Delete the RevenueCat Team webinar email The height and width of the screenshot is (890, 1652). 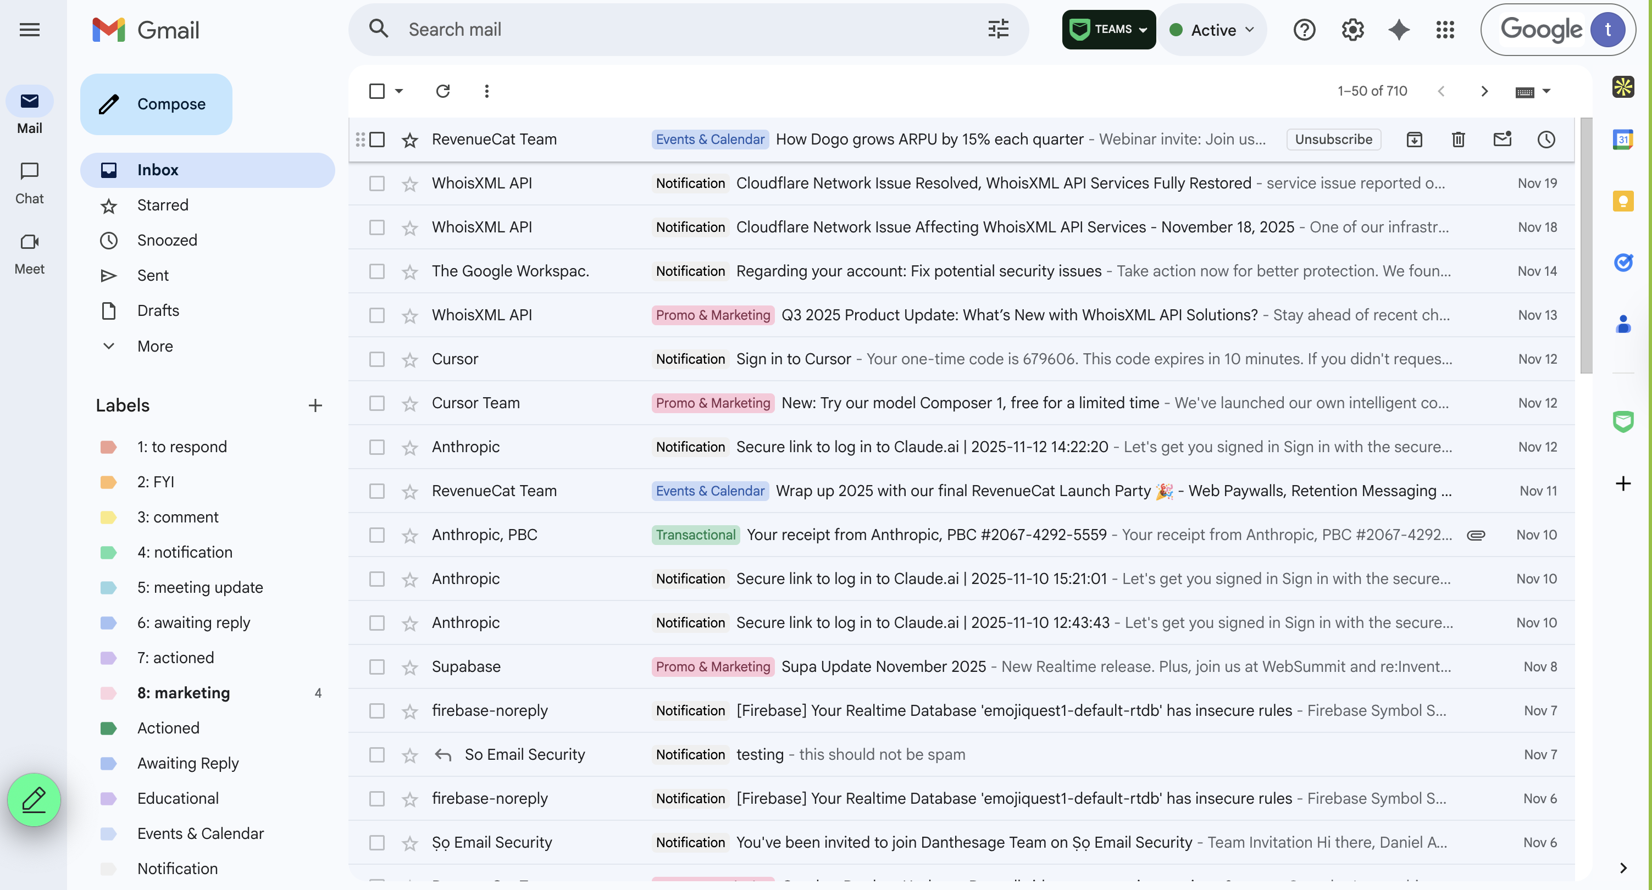tap(1459, 139)
